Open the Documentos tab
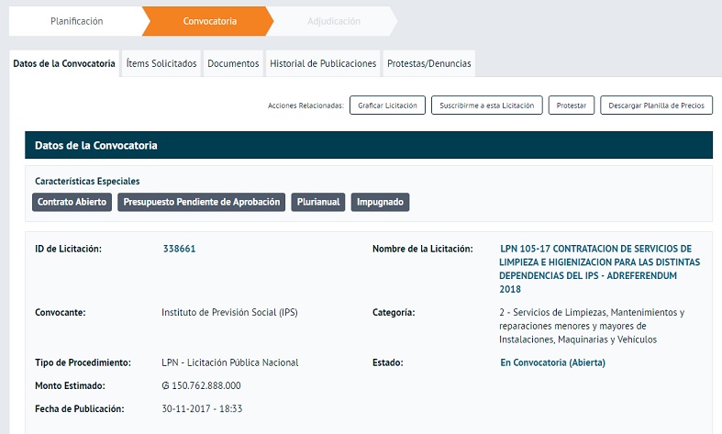Screen dimensions: 722x434 tap(233, 64)
